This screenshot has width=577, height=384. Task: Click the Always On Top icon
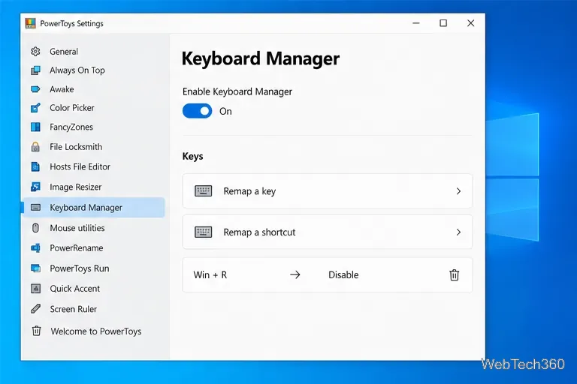pos(35,70)
